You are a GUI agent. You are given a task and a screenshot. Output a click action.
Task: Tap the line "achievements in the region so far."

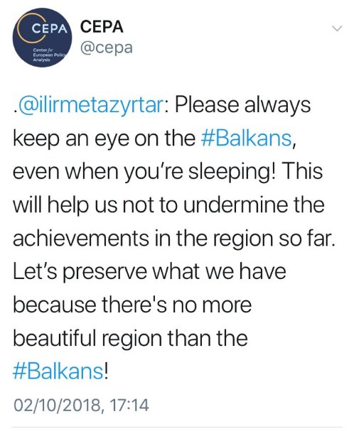click(174, 238)
